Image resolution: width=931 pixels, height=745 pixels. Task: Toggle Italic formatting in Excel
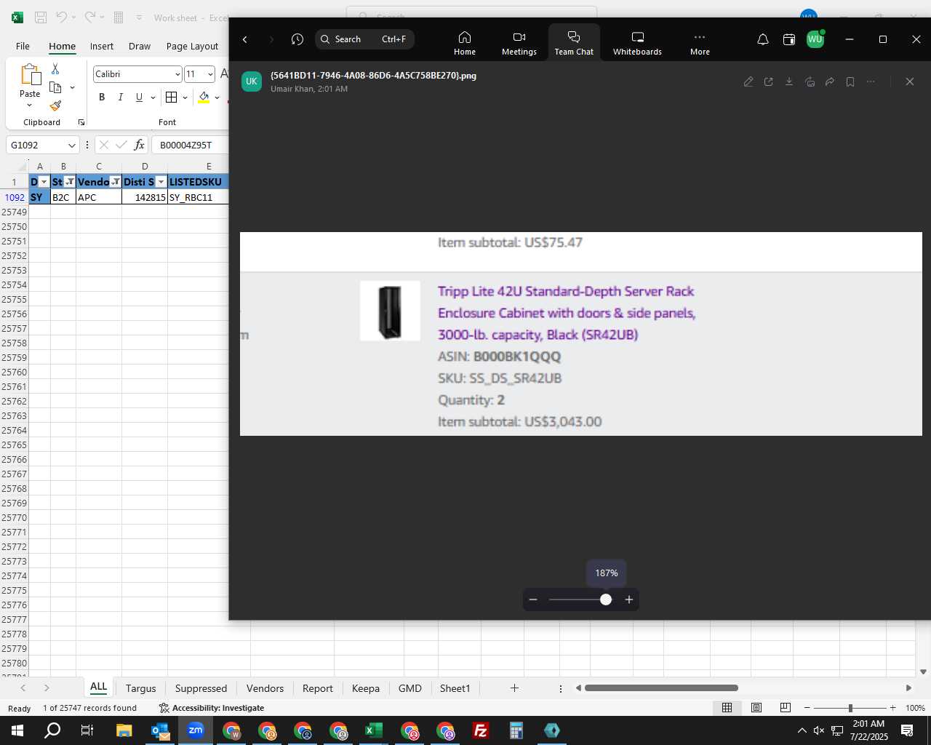[121, 97]
